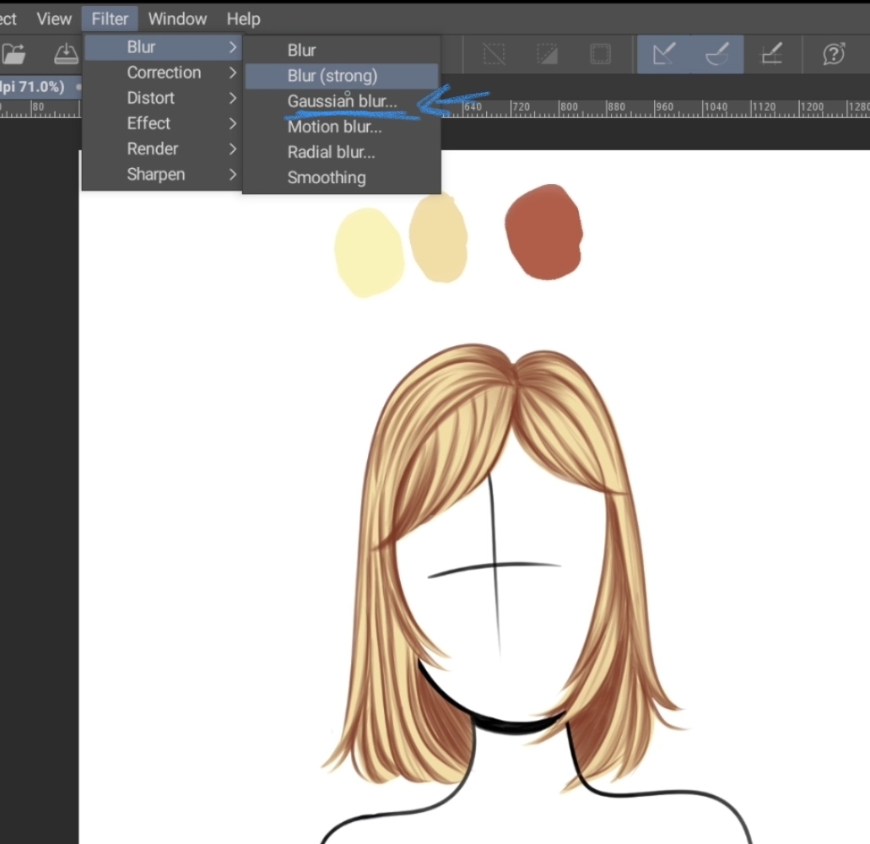Screen dimensions: 870x844
Task: Toggle Snap to Grid
Action: [x=770, y=54]
